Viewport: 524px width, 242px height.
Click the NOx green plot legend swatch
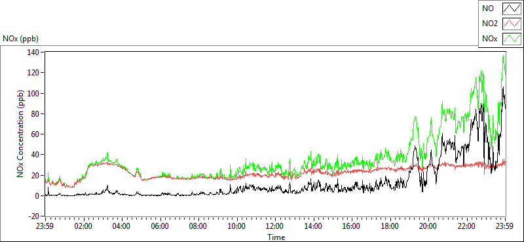tap(512, 39)
